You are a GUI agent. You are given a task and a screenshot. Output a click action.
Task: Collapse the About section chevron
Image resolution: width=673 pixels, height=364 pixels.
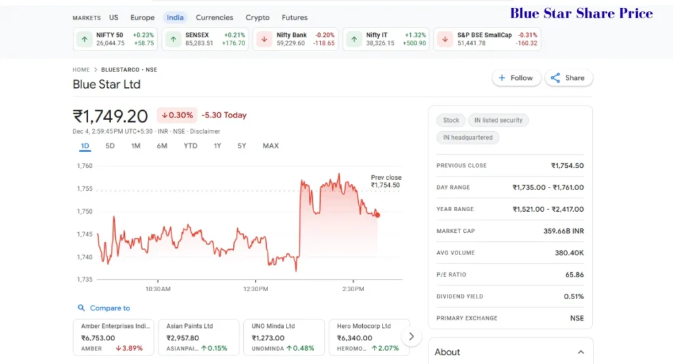581,352
